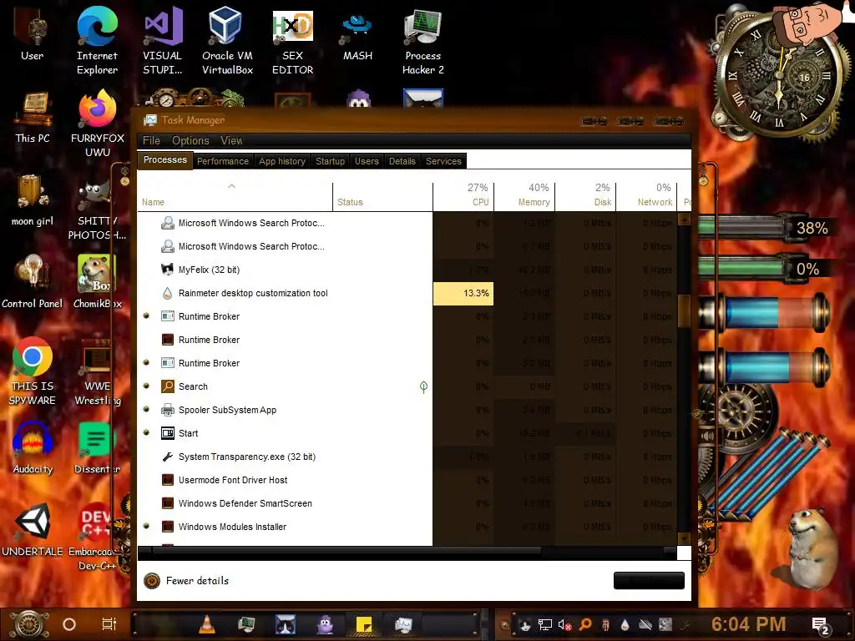Image resolution: width=855 pixels, height=641 pixels.
Task: Select the WWE Wrestling desktop icon
Action: (x=97, y=371)
